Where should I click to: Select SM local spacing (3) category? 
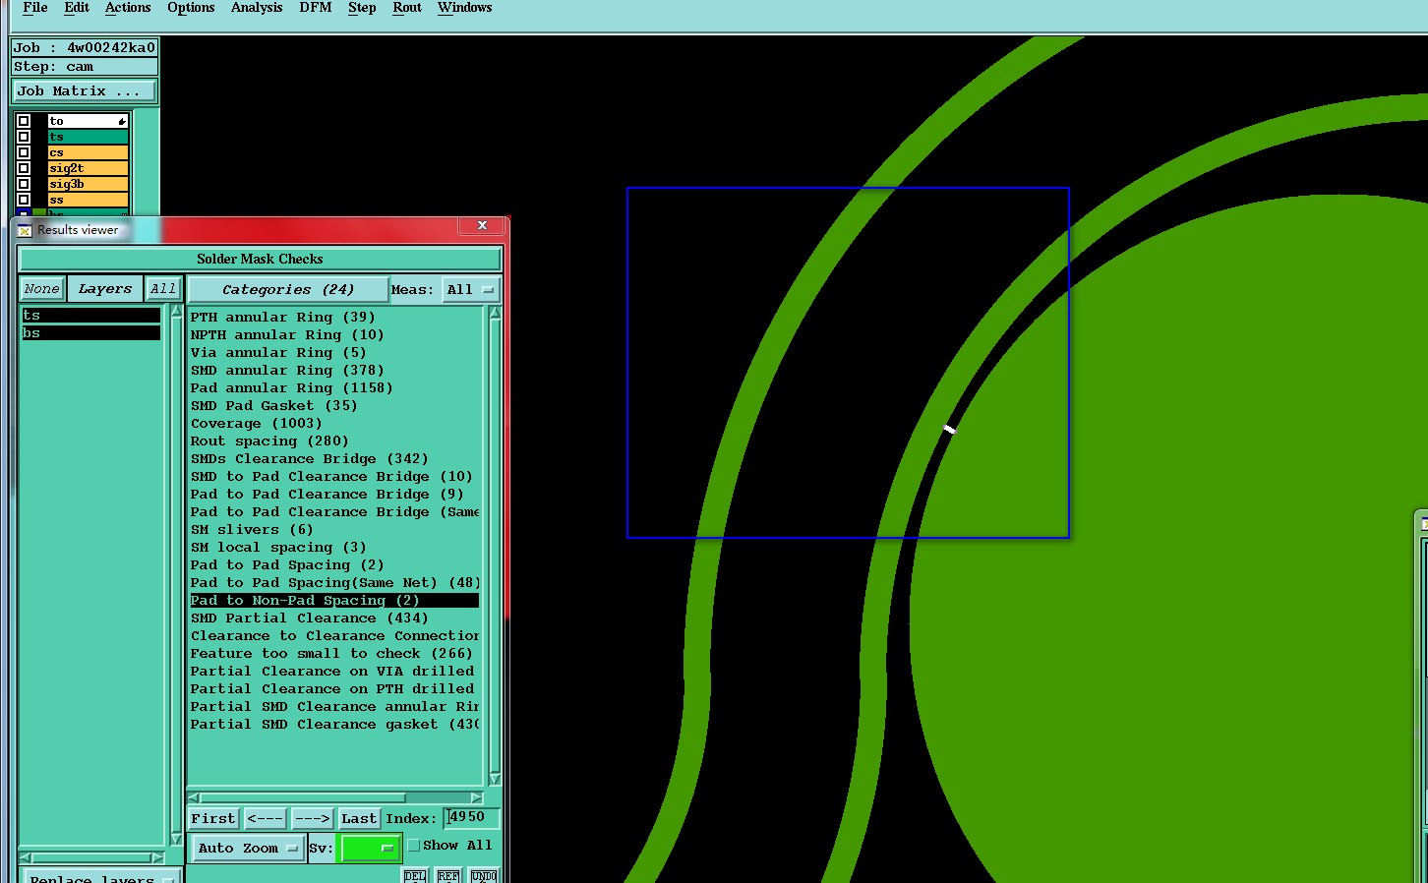point(278,548)
